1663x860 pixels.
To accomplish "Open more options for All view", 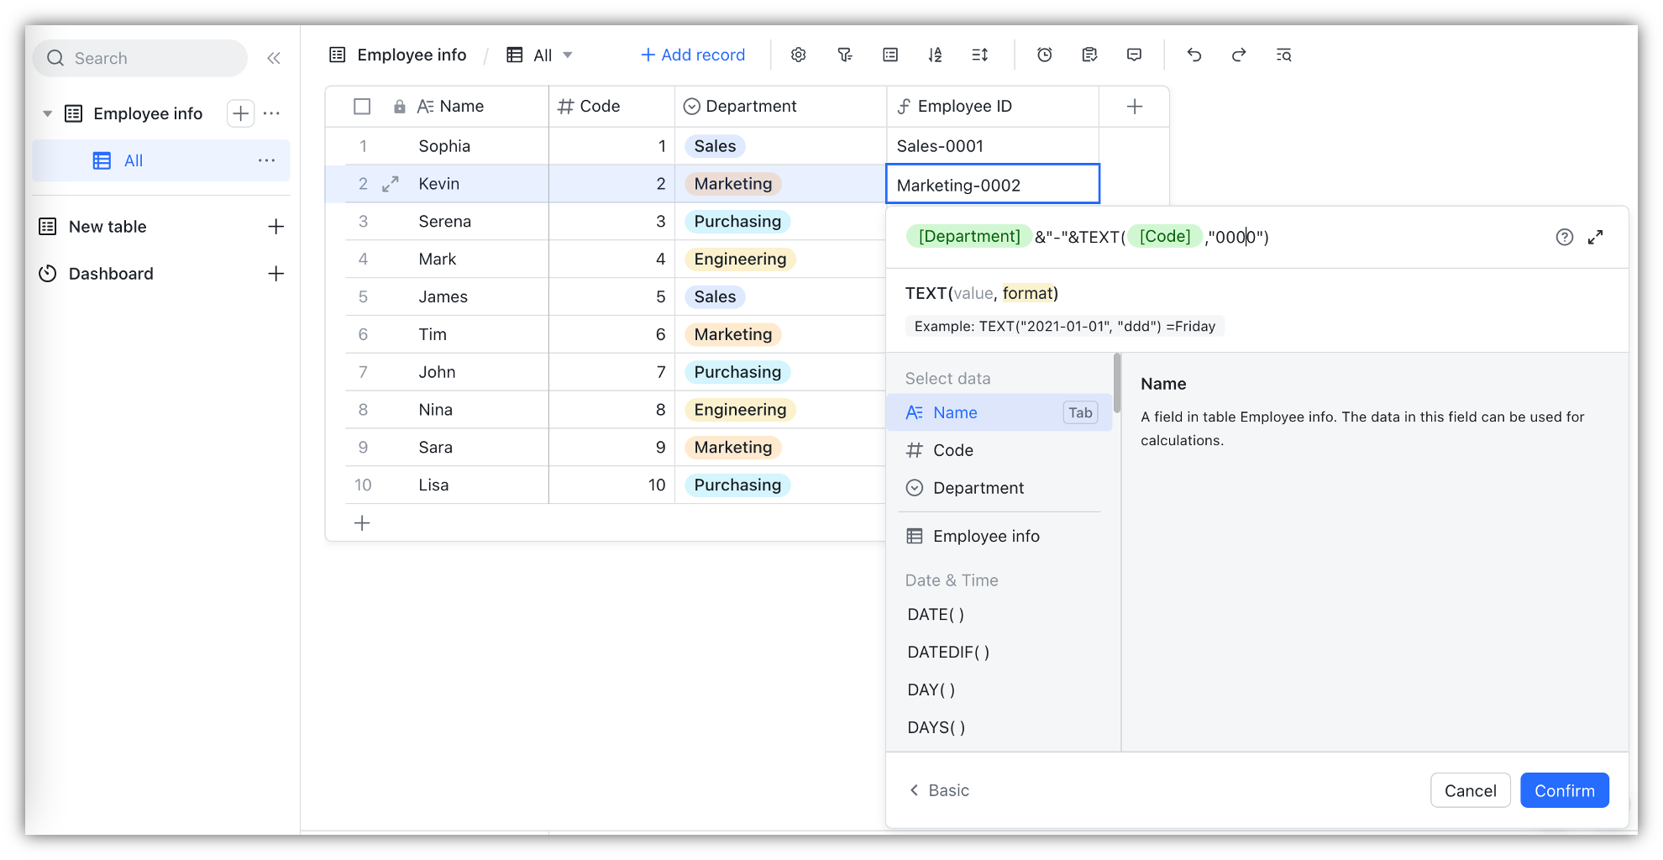I will coord(266,160).
